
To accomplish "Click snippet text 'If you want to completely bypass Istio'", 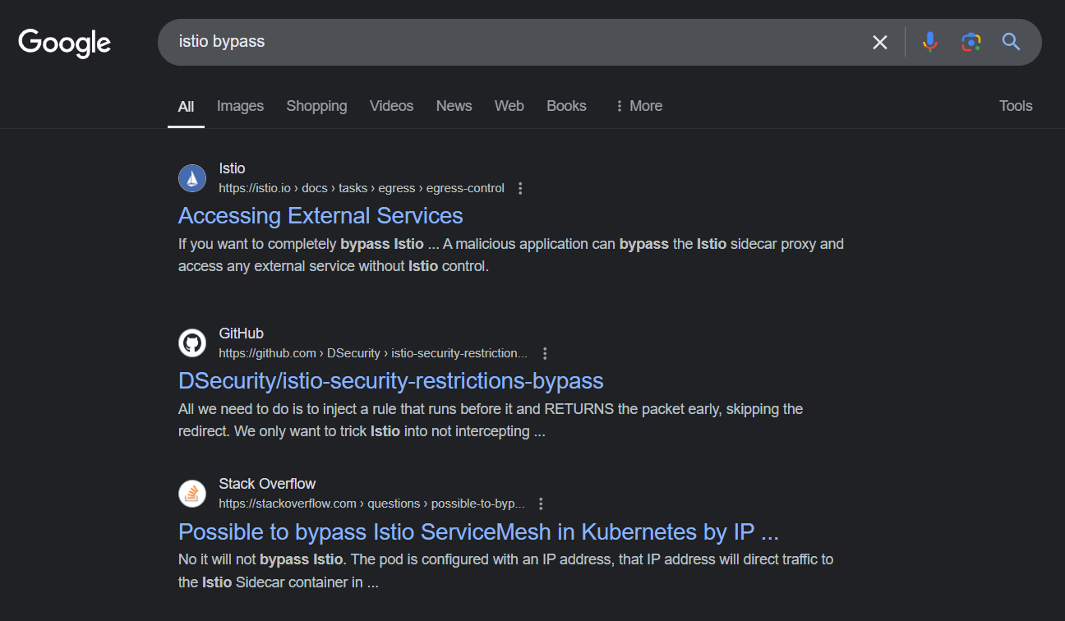I will [301, 244].
